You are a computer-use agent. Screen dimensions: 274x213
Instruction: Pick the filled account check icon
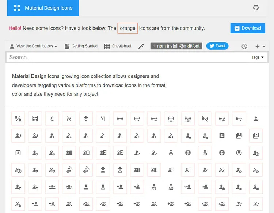click(137, 153)
